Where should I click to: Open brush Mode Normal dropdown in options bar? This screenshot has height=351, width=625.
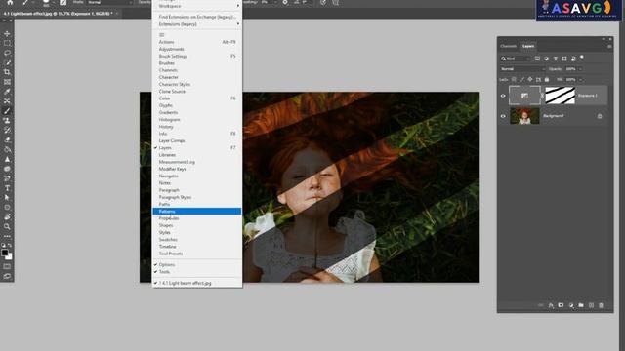point(110,2)
